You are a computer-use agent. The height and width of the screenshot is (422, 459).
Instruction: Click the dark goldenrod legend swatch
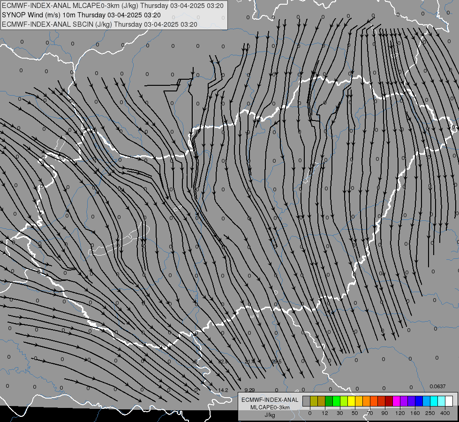coord(322,401)
